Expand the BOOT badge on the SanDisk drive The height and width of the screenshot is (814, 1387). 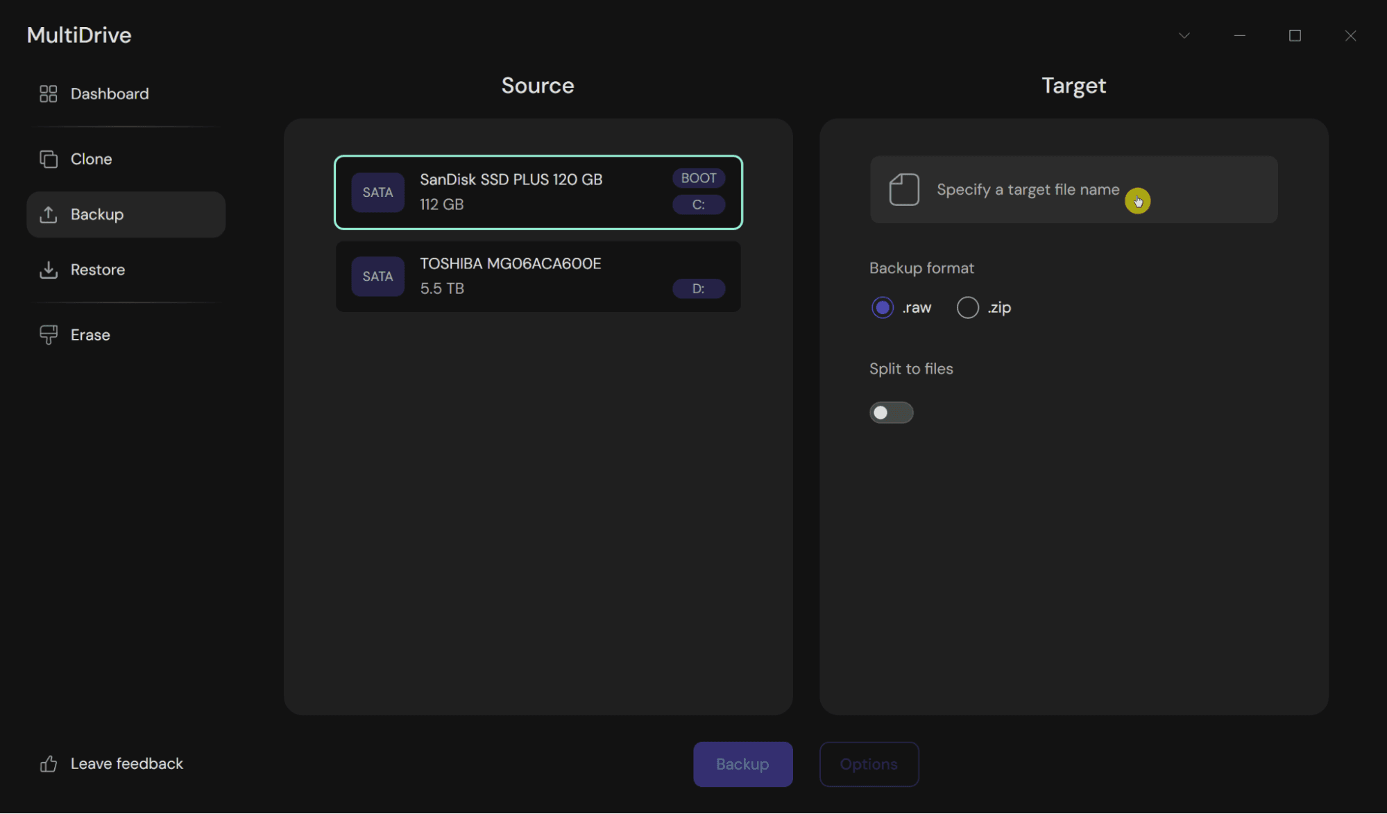pyautogui.click(x=698, y=177)
